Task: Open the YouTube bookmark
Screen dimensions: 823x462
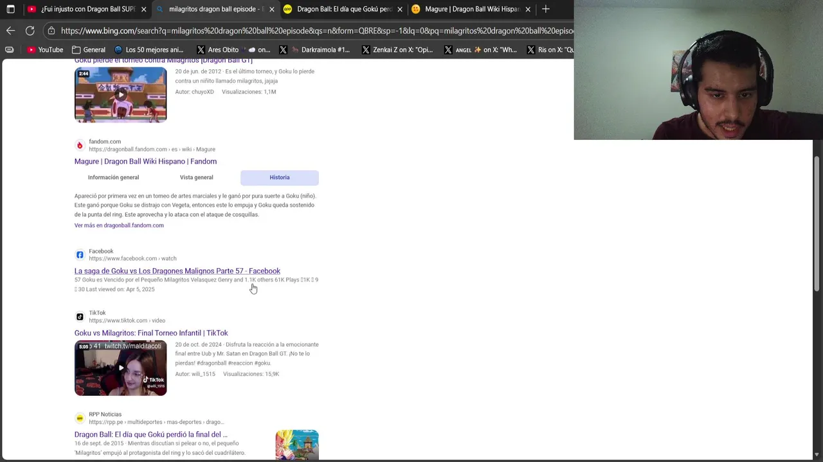Action: 45,49
